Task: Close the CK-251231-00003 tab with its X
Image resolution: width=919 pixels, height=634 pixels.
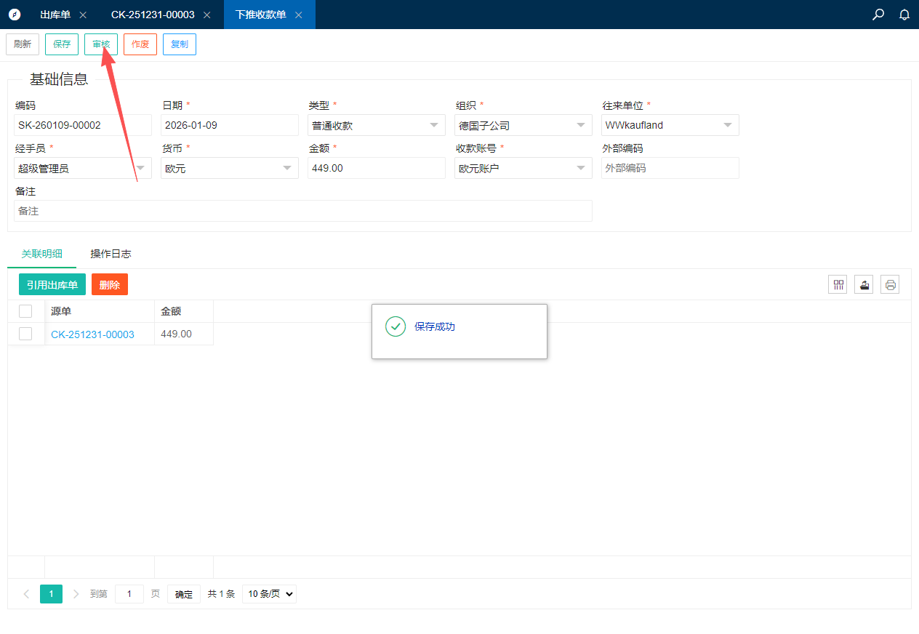Action: [207, 15]
